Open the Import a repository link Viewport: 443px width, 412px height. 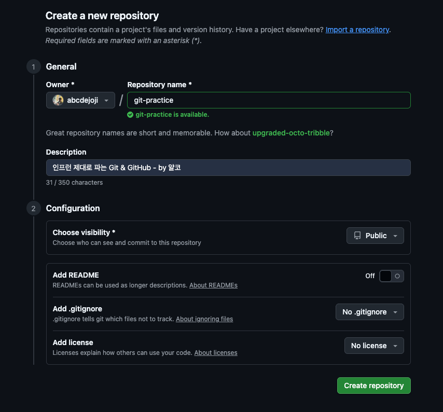[357, 30]
